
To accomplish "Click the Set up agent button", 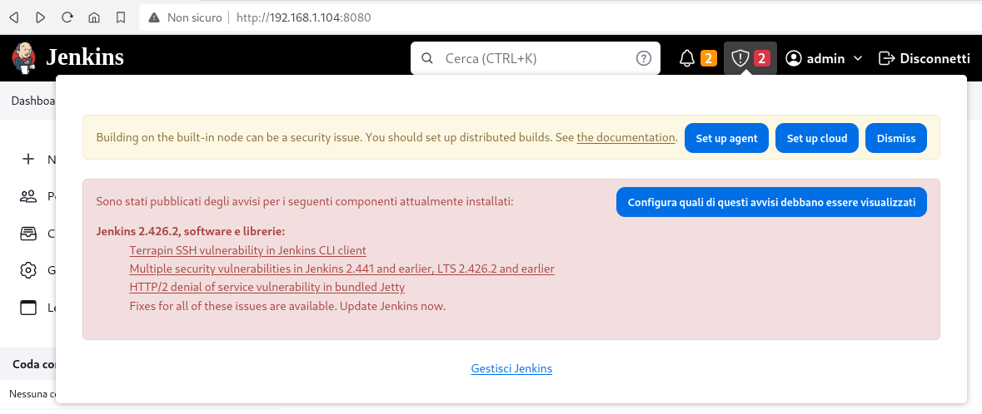I will click(x=726, y=138).
